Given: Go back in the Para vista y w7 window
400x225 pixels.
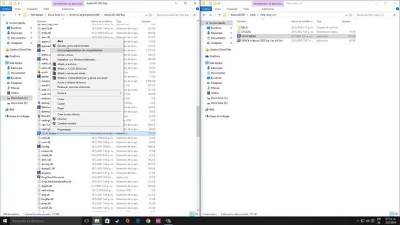Looking at the screenshot, I should coord(204,15).
